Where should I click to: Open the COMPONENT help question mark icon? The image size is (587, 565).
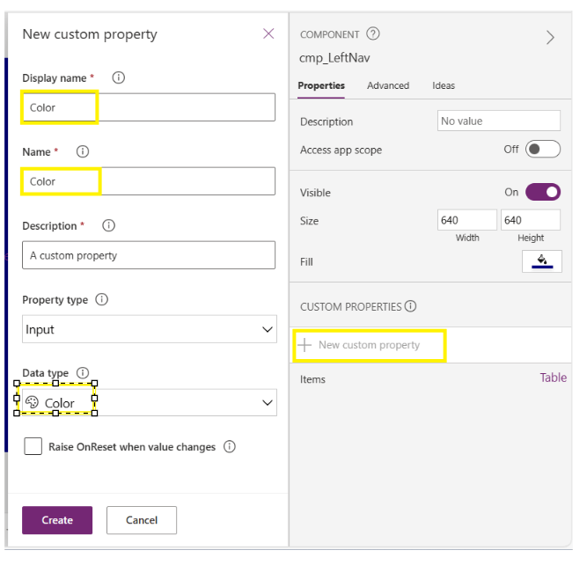(x=373, y=33)
